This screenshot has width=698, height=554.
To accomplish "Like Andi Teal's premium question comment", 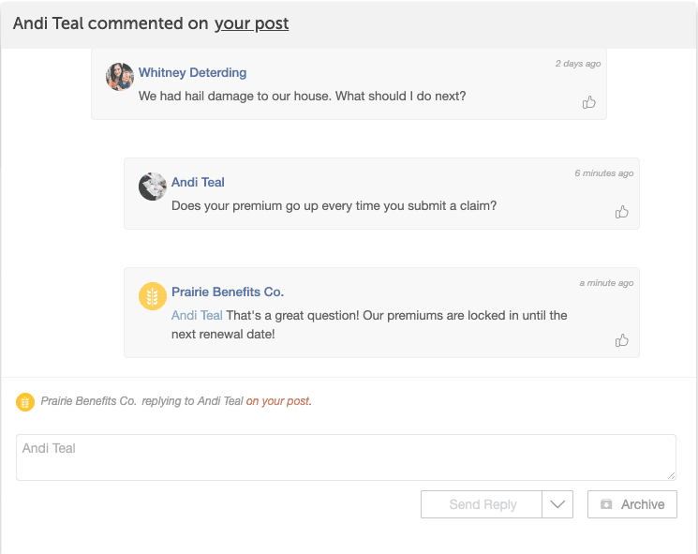I will pyautogui.click(x=621, y=212).
